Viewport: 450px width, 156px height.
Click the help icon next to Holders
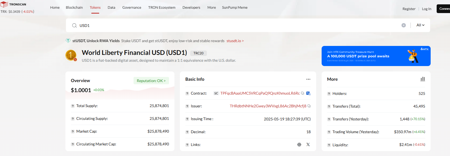click(329, 94)
